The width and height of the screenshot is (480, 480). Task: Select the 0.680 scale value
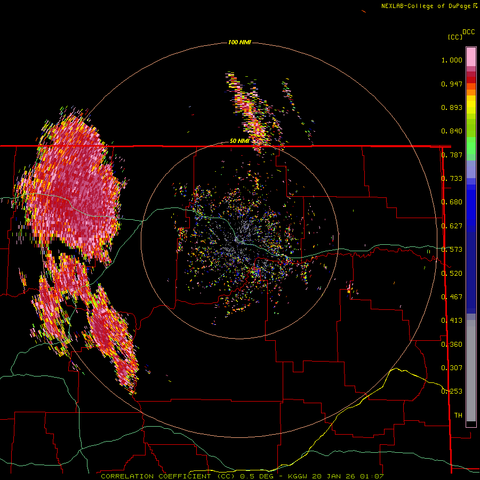(x=452, y=202)
